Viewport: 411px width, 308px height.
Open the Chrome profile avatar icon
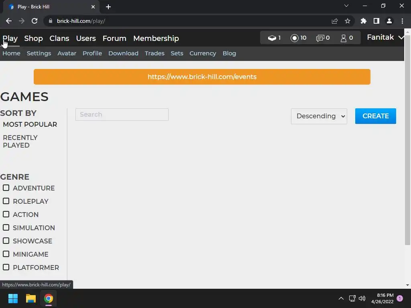(x=389, y=21)
